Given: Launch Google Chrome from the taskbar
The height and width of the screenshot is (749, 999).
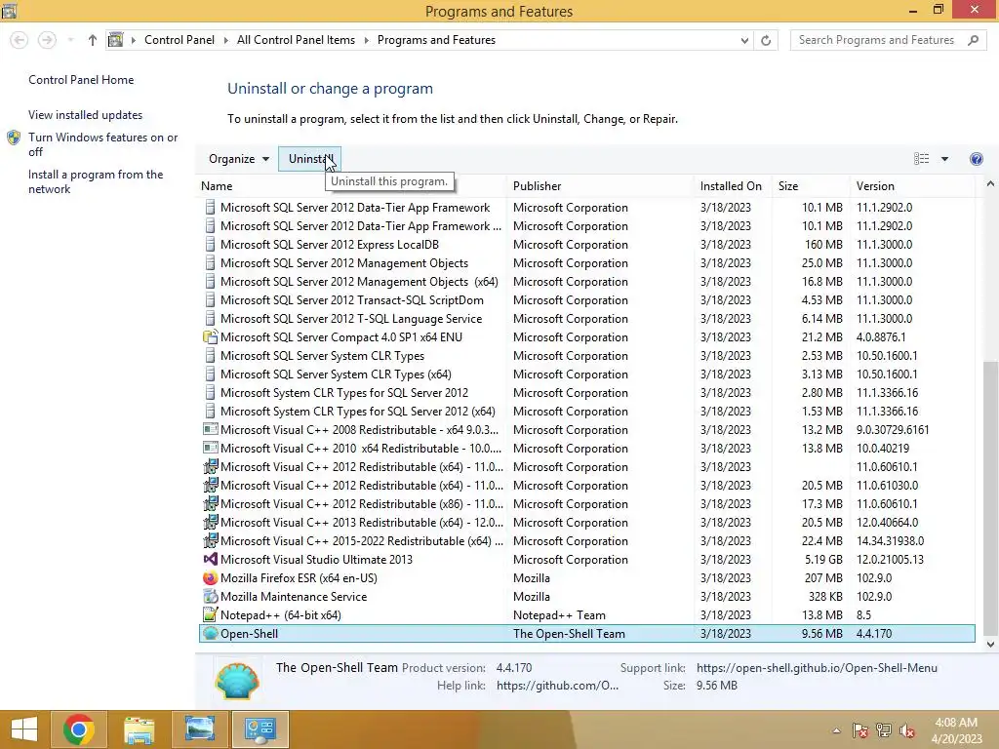Looking at the screenshot, I should tap(78, 729).
